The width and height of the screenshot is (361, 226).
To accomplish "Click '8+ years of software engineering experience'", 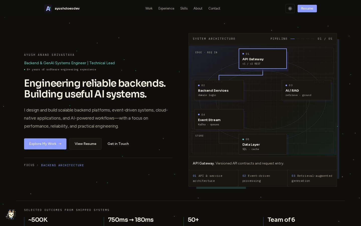I will 61,70.
